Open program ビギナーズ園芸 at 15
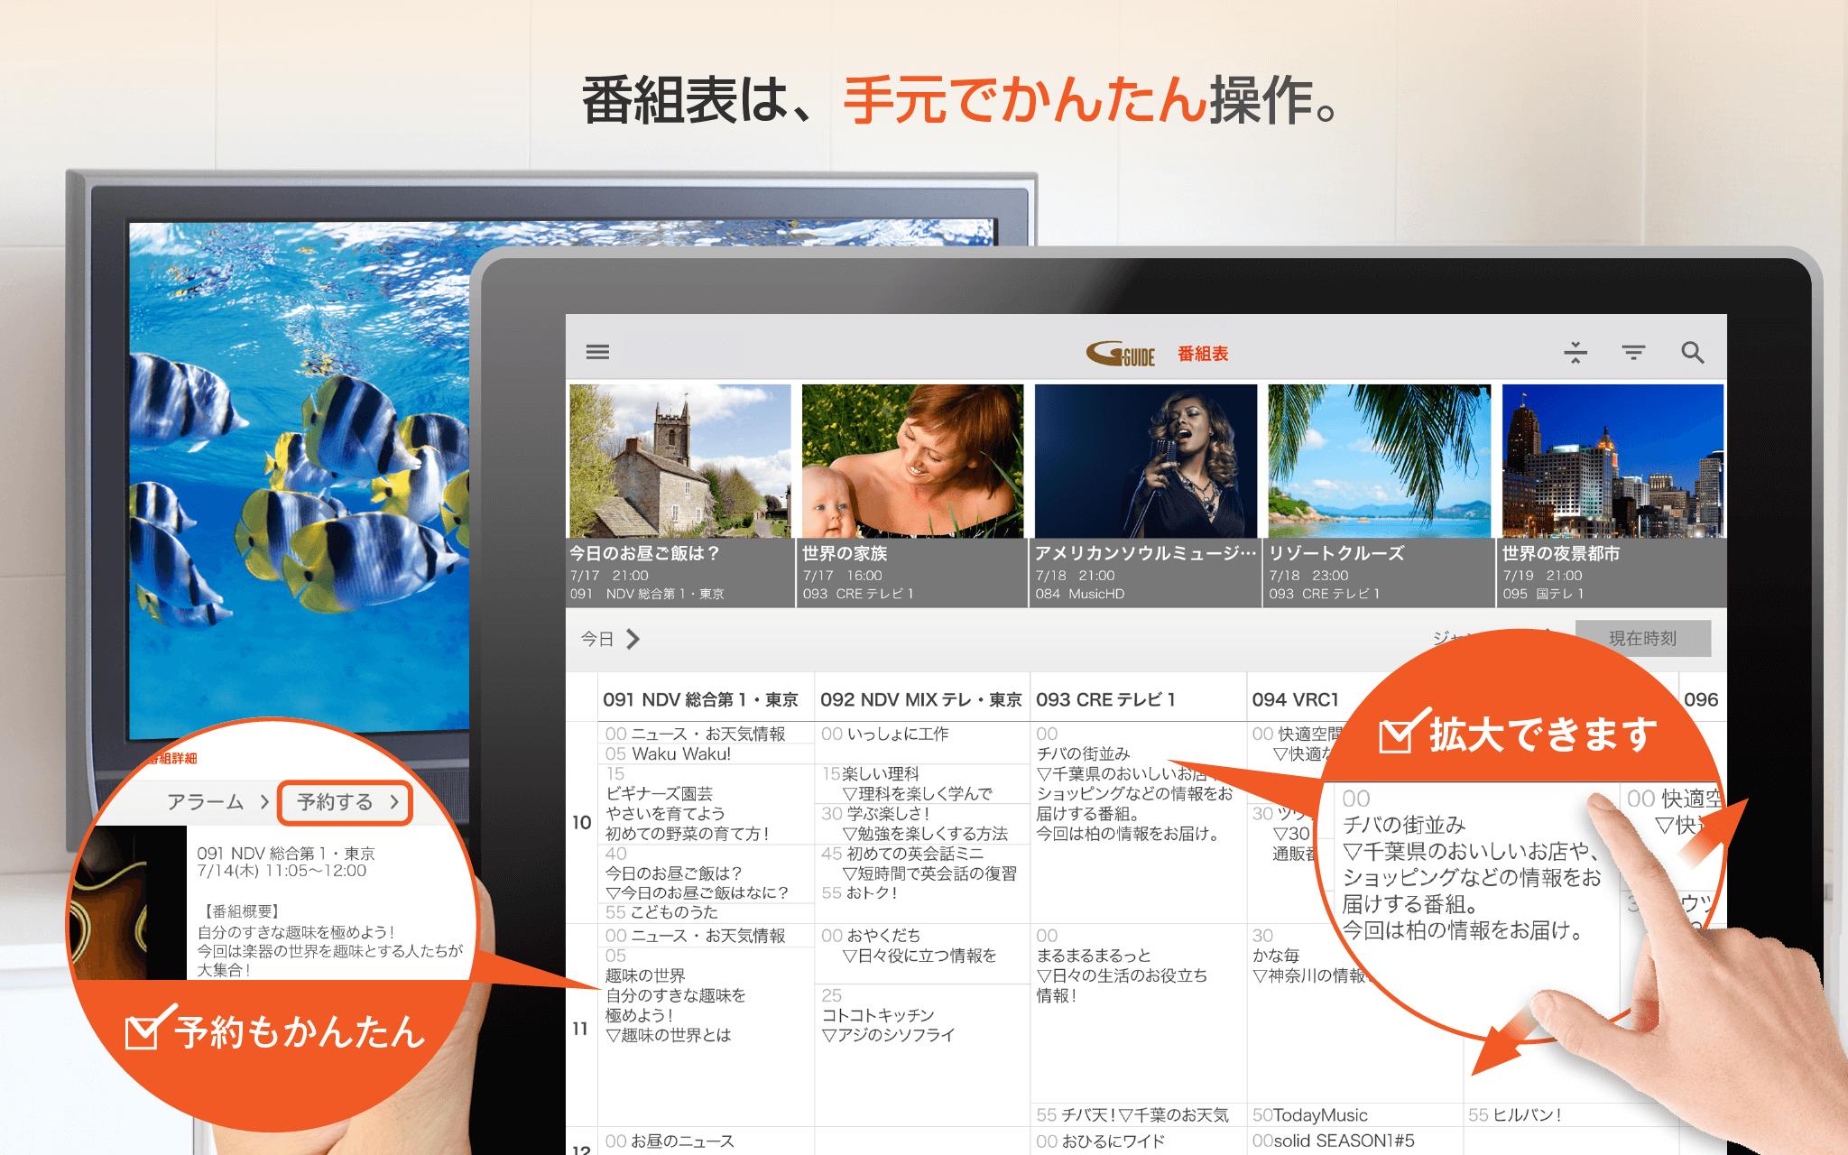Image resolution: width=1848 pixels, height=1155 pixels. coord(707,804)
